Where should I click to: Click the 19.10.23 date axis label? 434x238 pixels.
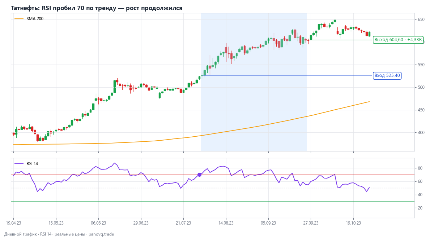(x=353, y=223)
